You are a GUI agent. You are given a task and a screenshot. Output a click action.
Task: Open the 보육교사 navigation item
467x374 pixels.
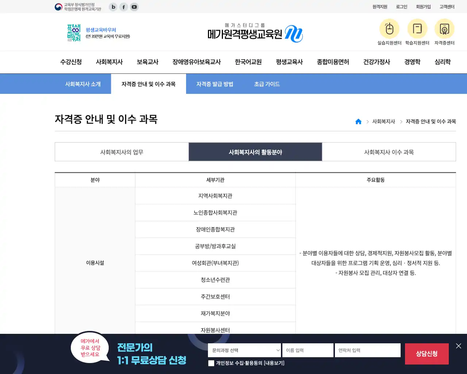tap(147, 62)
